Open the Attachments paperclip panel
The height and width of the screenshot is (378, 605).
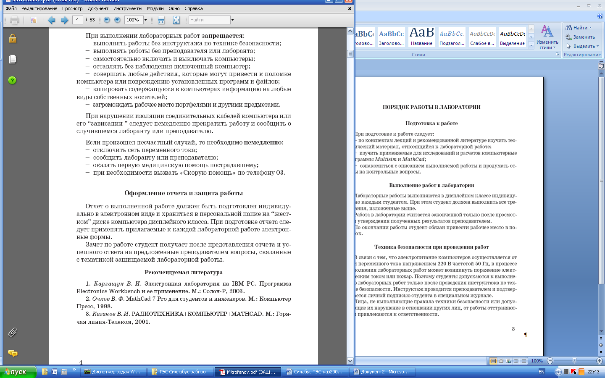[x=13, y=332]
